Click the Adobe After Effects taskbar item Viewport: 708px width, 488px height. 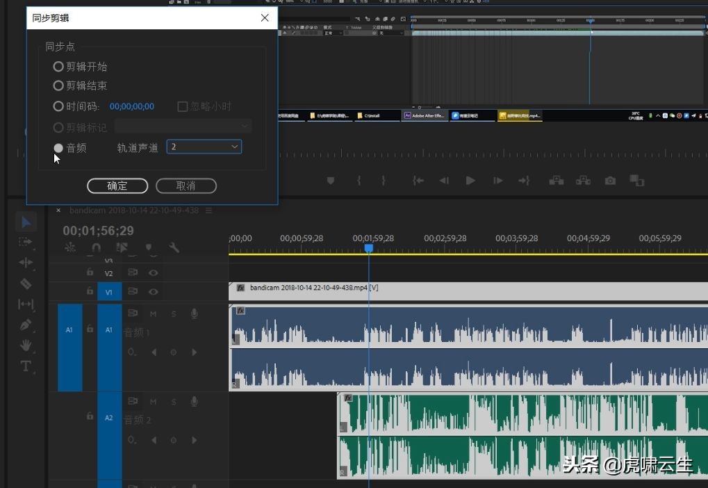point(425,115)
